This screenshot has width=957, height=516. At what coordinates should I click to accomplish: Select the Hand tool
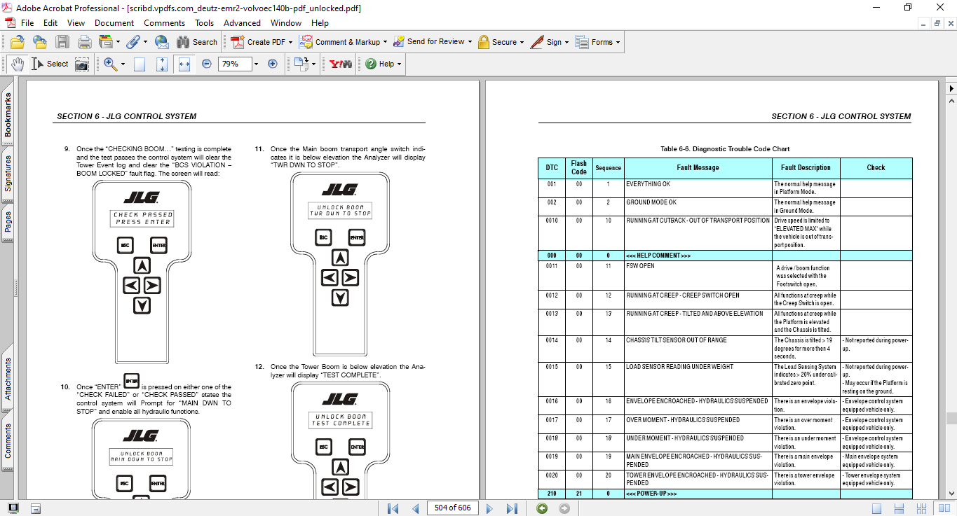click(x=18, y=64)
